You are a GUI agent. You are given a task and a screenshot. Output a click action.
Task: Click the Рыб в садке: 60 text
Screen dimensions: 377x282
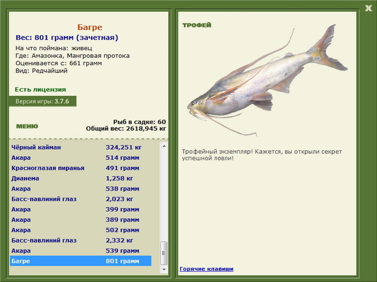[x=139, y=122]
